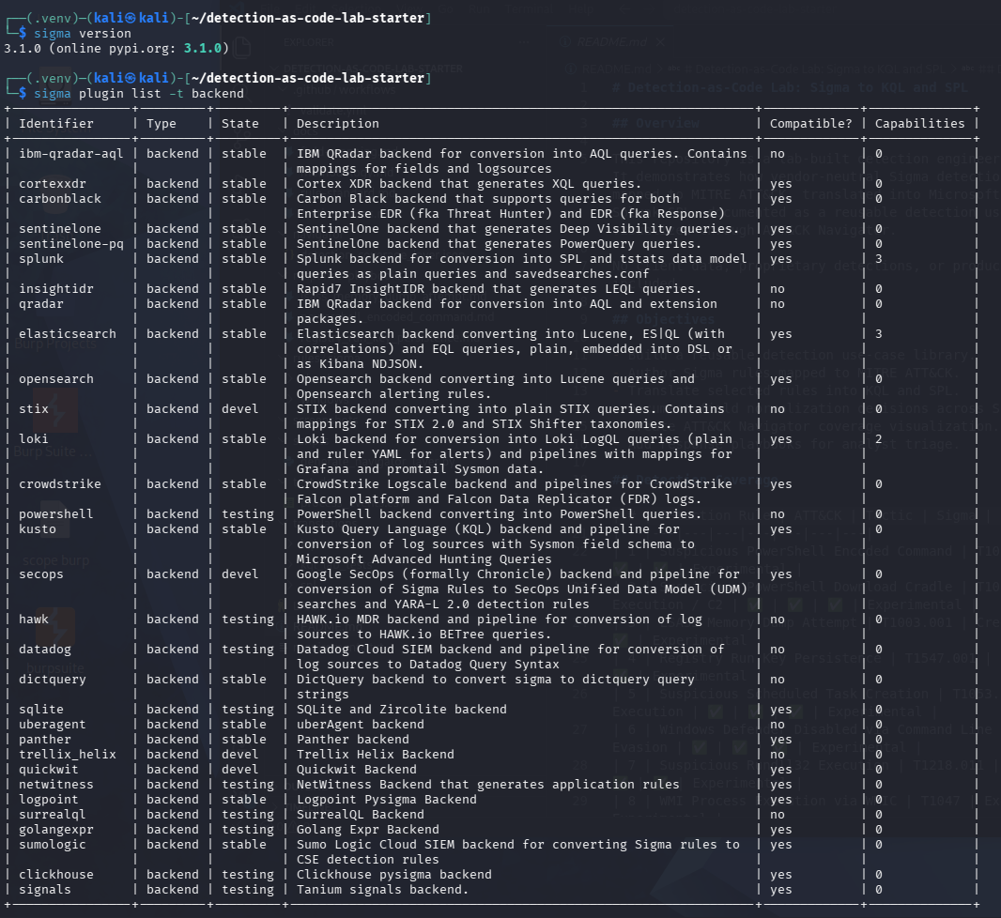
Task: Select the 'splunk' identifier
Action: 41,259
